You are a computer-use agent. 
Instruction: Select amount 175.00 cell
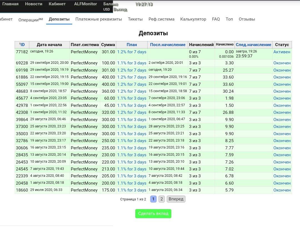pos(108,190)
